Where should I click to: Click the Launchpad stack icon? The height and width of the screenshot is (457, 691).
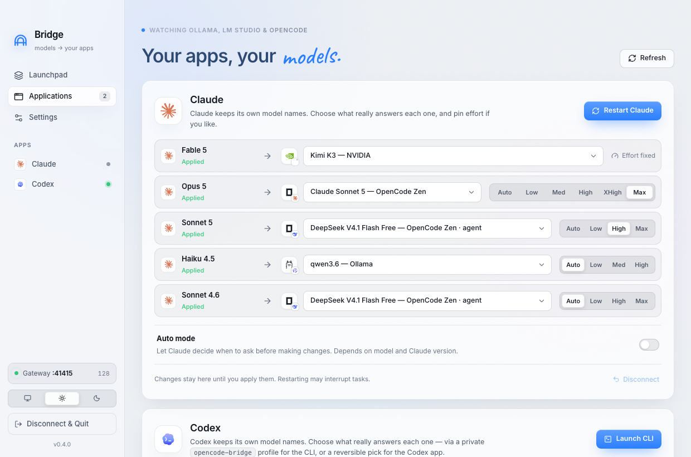[18, 75]
